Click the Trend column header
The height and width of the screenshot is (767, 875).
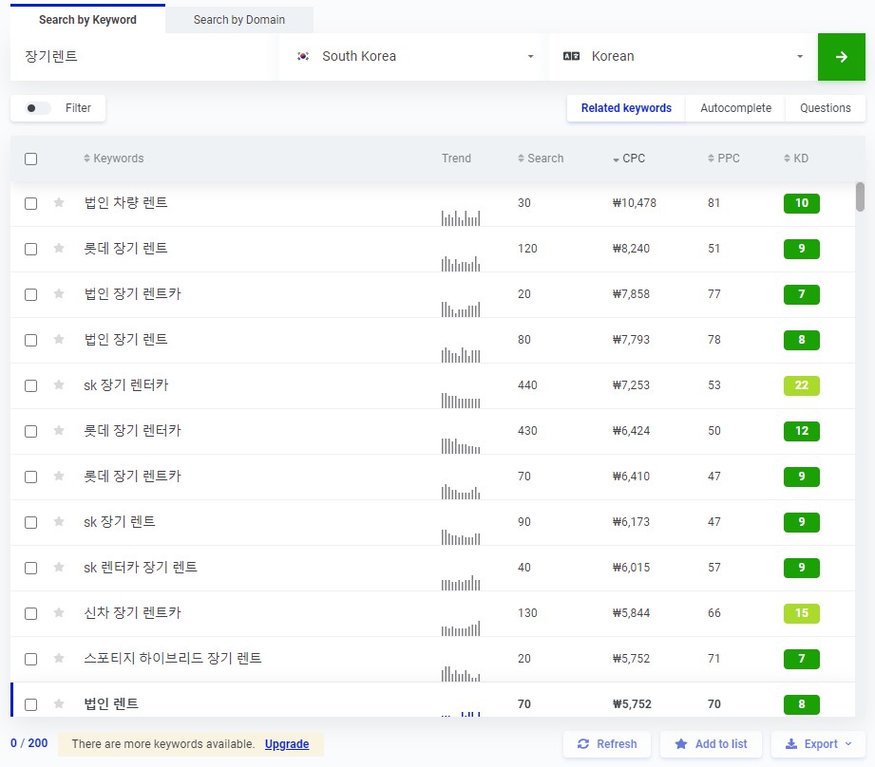456,159
